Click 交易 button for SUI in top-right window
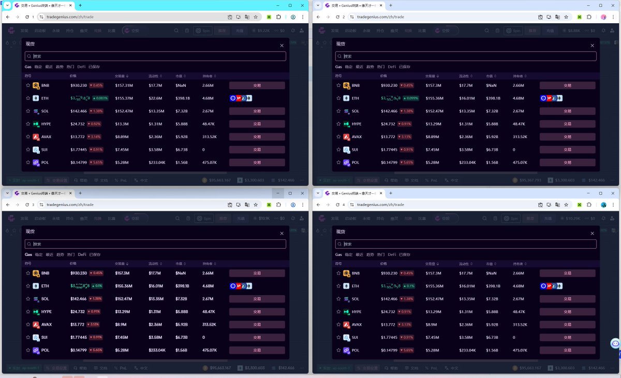This screenshot has height=378, width=621. coord(567,149)
